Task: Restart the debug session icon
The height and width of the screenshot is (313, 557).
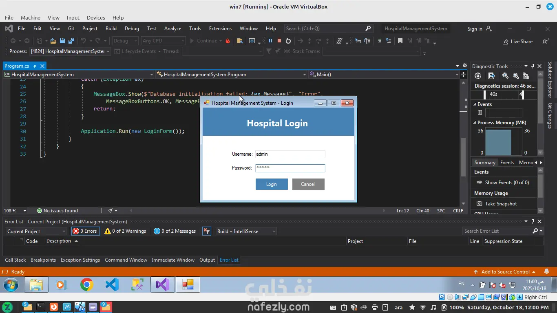Action: point(288,41)
